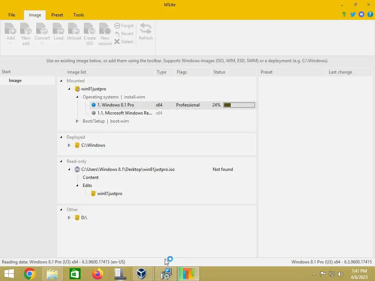This screenshot has width=375, height=281.
Task: Click the folder icon beside mounted win81justpro
Action: point(77,89)
